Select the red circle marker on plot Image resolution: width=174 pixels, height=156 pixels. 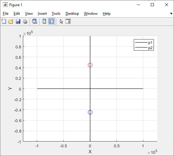90,65
